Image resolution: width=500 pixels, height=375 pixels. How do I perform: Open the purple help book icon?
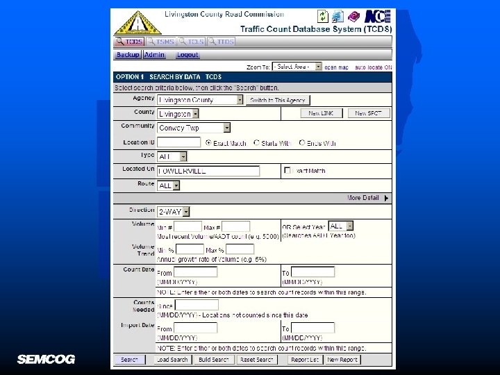pos(353,16)
